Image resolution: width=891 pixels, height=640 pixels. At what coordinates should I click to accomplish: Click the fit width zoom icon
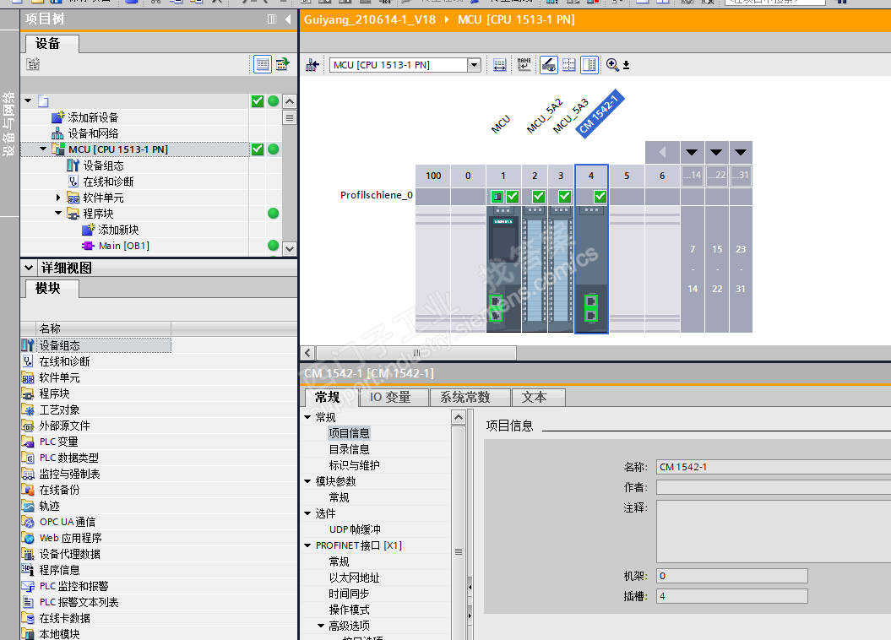[499, 65]
